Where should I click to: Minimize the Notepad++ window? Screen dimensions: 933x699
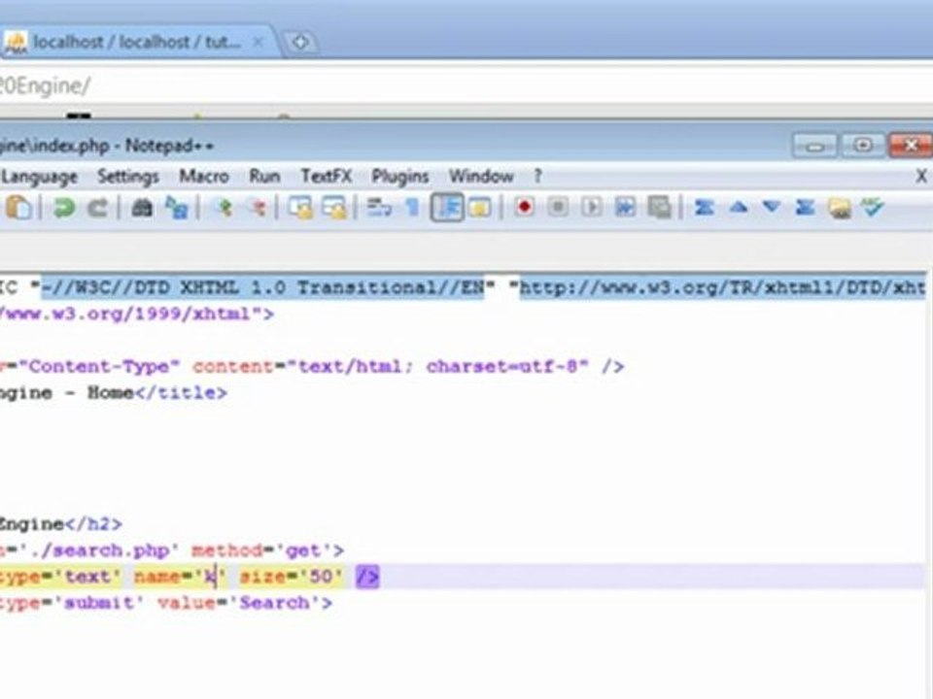click(815, 146)
